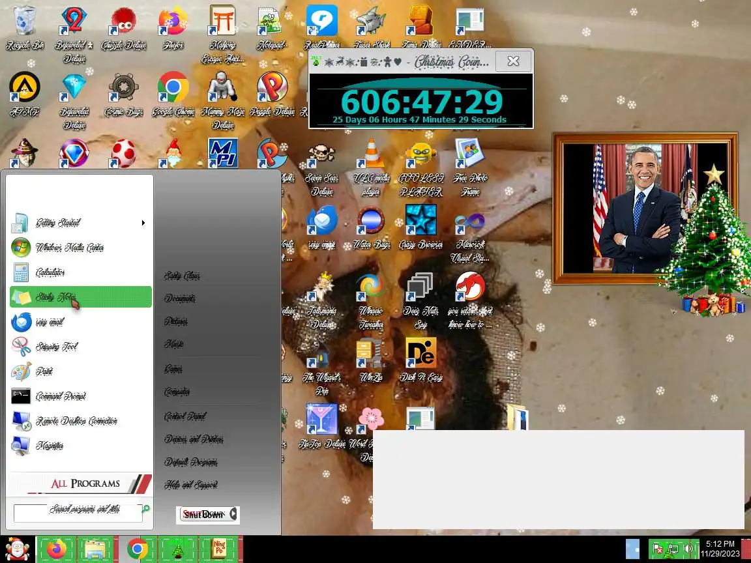Select the AIMP desktop shortcut
Screen dimensions: 751x563
pos(24,94)
